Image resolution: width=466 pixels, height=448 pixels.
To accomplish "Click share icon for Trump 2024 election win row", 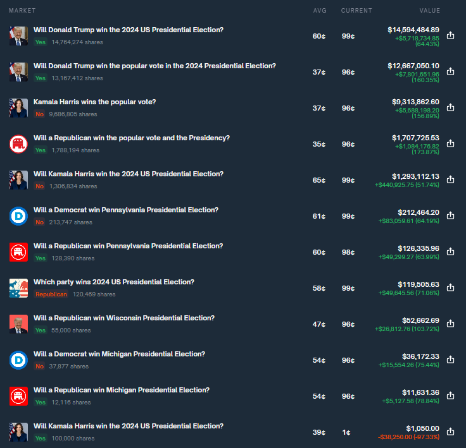I will point(450,36).
